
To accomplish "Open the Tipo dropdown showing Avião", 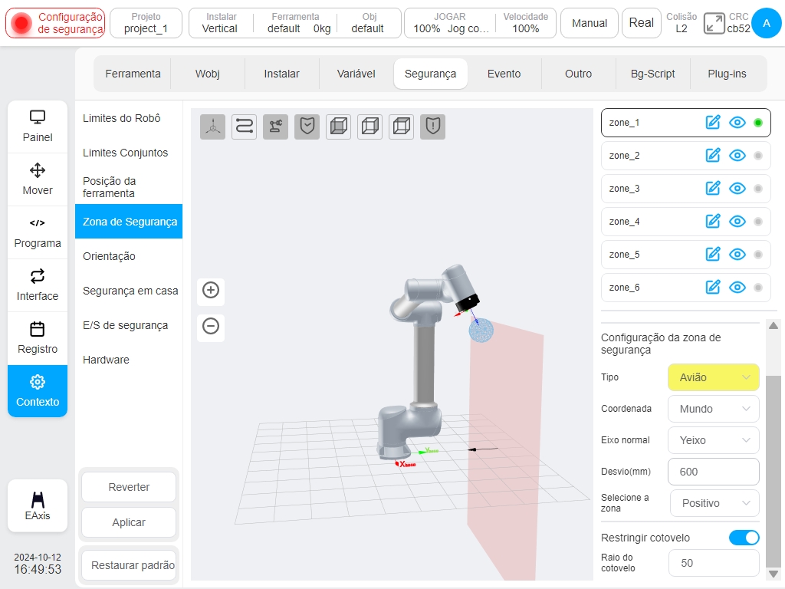I will 714,377.
